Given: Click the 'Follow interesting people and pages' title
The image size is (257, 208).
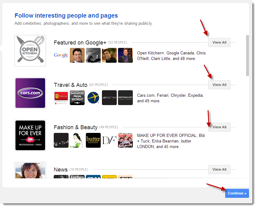Looking at the screenshot, I should (66, 15).
